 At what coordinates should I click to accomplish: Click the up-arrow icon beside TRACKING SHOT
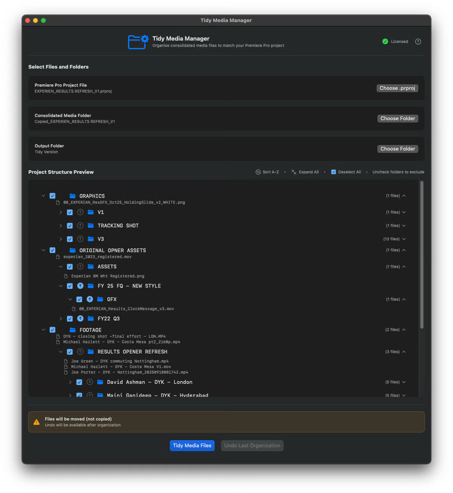80,226
